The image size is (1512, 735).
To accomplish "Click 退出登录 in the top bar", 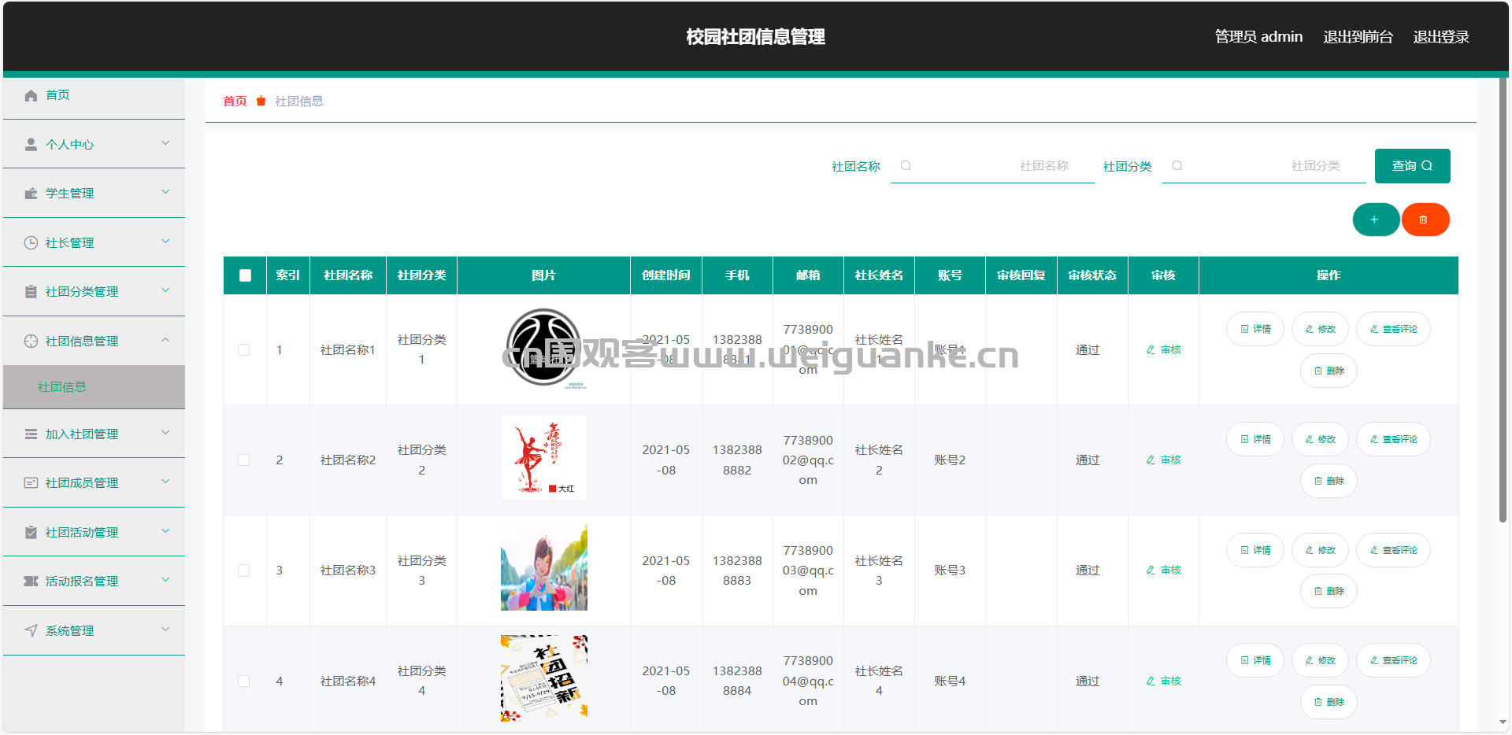I will coord(1441,37).
